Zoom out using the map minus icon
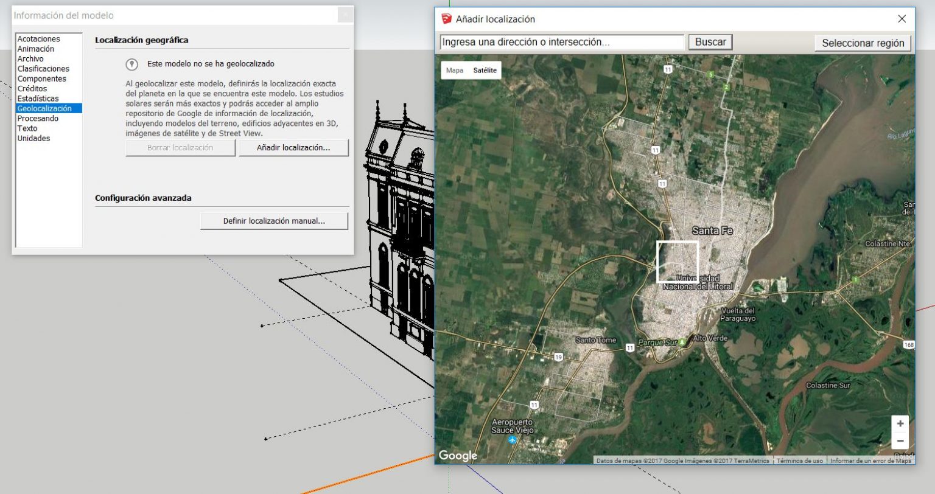 coord(900,439)
